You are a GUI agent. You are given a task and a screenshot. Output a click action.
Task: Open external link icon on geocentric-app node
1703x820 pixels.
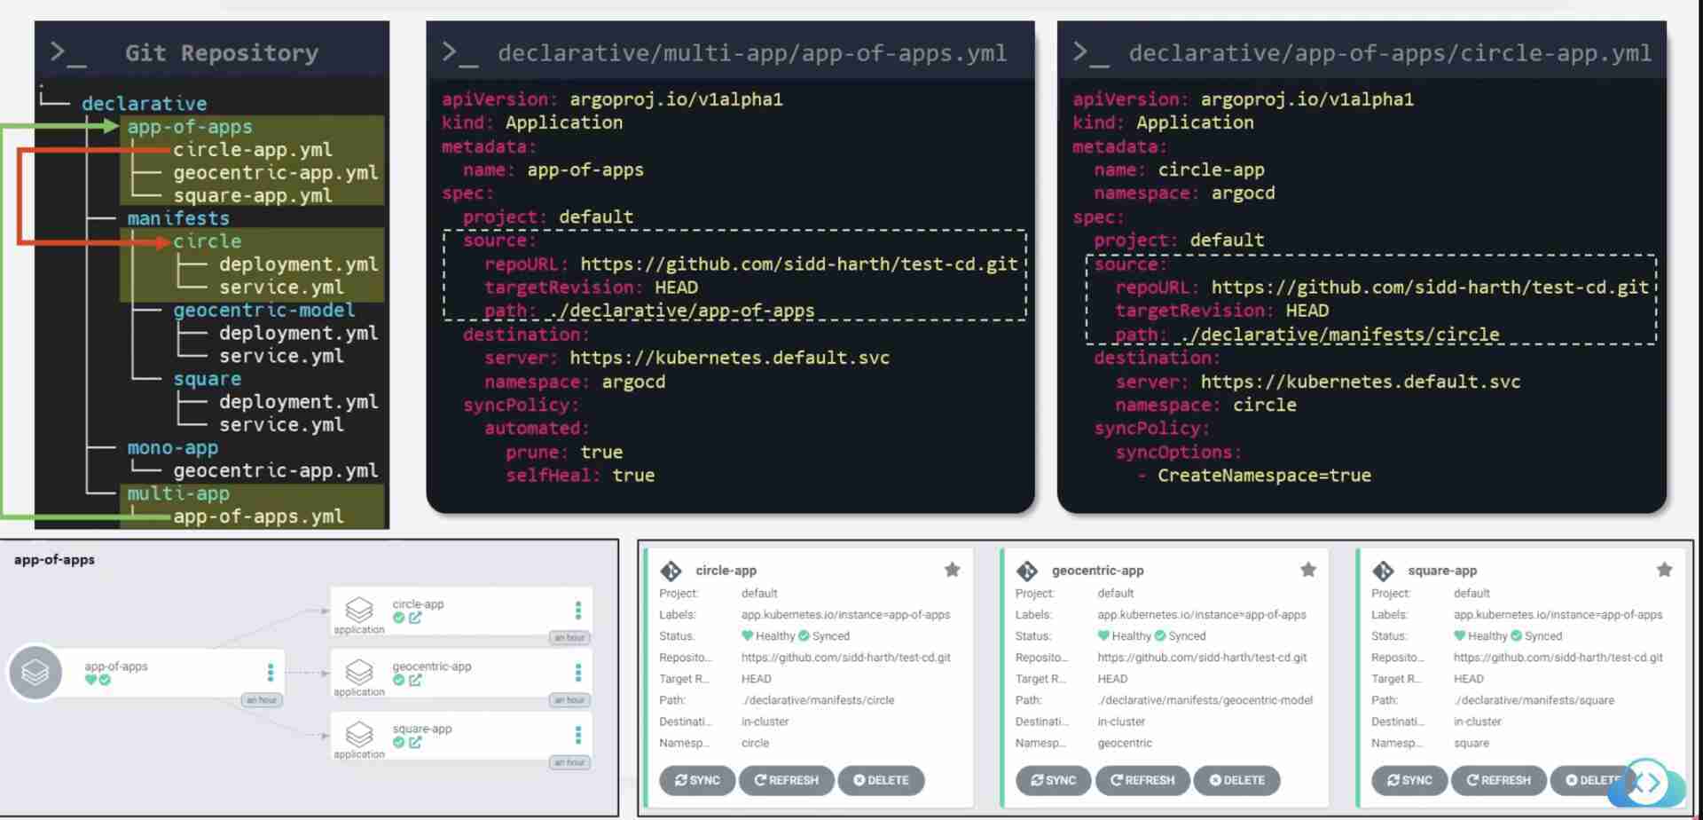tap(415, 680)
